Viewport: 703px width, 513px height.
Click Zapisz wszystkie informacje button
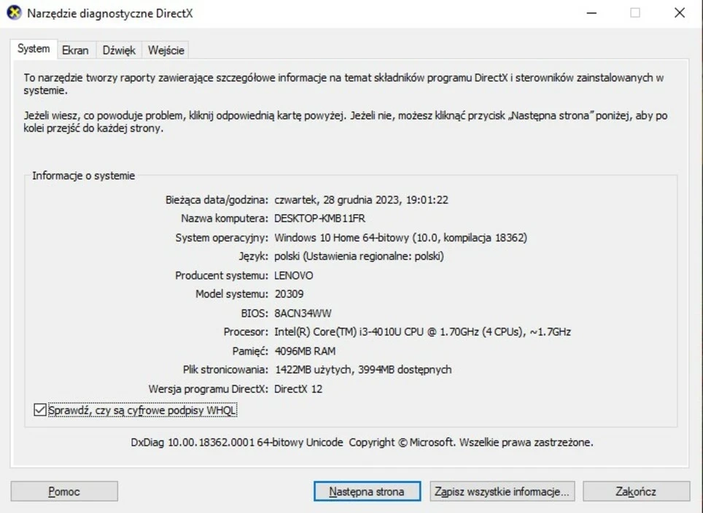click(x=502, y=491)
